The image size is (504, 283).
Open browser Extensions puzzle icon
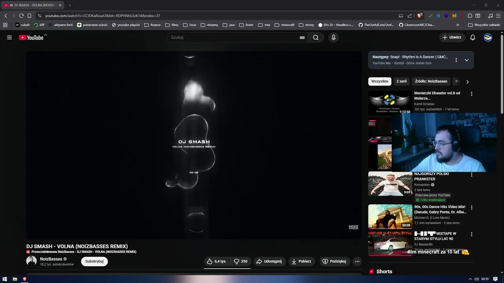click(x=470, y=16)
